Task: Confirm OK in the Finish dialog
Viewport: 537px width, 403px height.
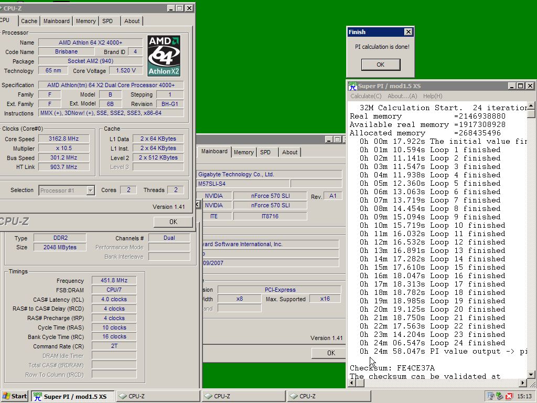Action: (x=381, y=65)
